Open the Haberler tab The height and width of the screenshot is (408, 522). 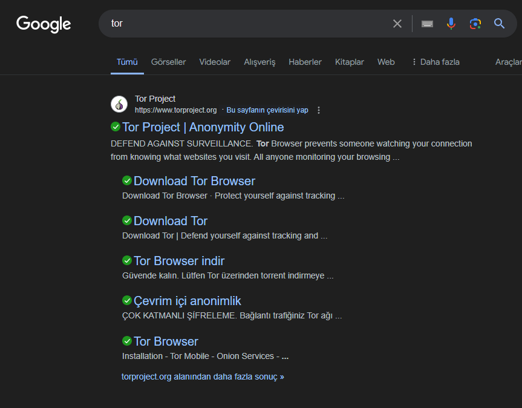click(x=305, y=62)
